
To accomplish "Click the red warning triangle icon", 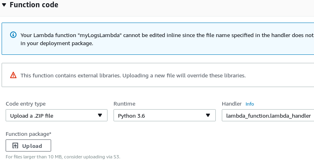I will [x=13, y=75].
